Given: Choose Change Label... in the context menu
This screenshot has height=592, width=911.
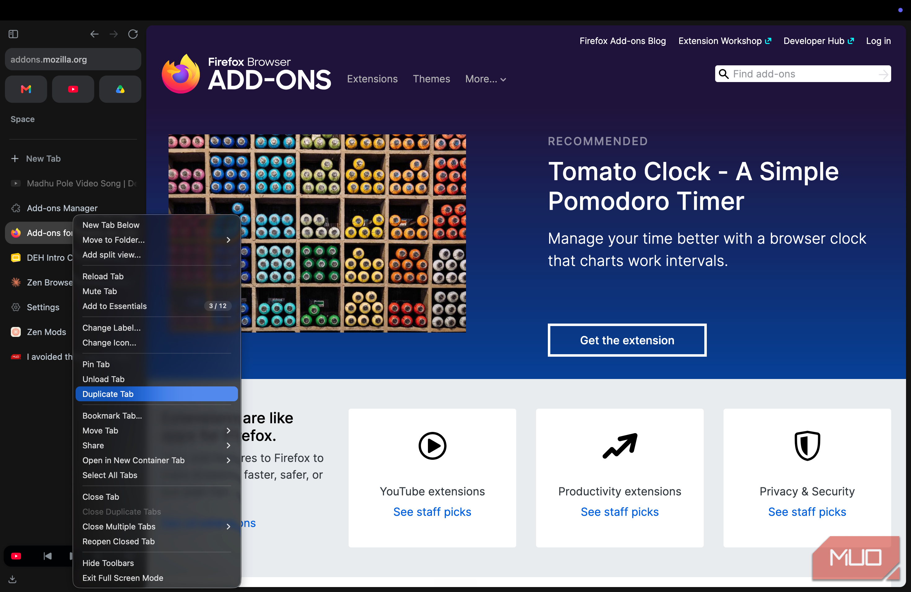Looking at the screenshot, I should click(x=157, y=328).
